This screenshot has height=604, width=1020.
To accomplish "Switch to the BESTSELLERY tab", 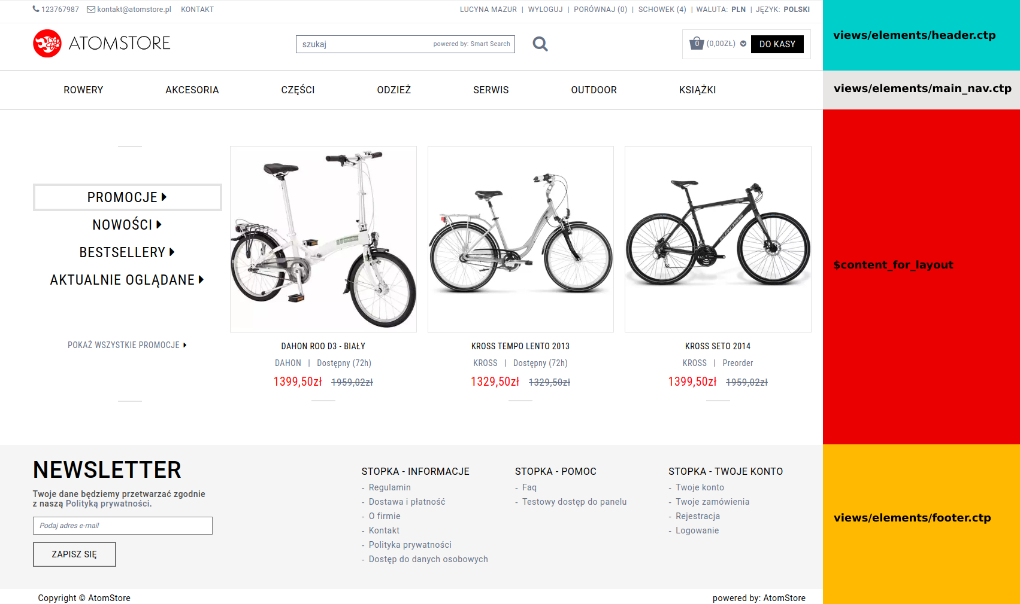I will [127, 252].
